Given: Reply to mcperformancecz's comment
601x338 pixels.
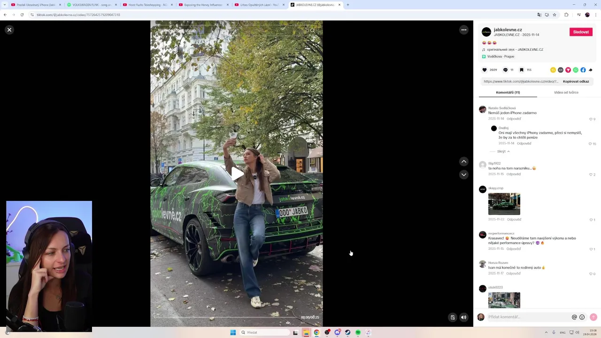Looking at the screenshot, I should click(514, 249).
